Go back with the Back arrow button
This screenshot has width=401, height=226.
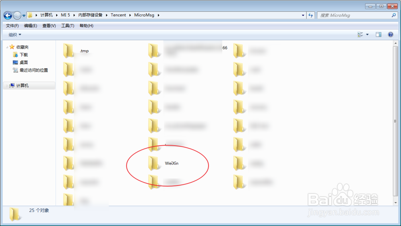[x=8, y=15]
